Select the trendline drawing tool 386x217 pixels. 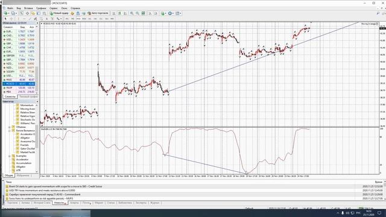[x=30, y=19]
